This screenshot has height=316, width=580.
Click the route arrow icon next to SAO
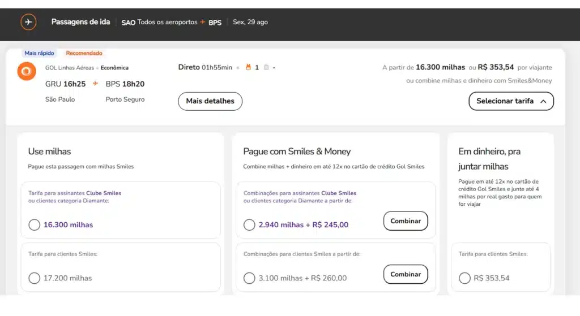click(203, 22)
